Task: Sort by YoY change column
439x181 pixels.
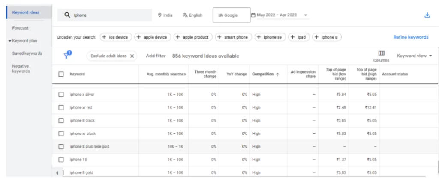Action: pyautogui.click(x=237, y=74)
